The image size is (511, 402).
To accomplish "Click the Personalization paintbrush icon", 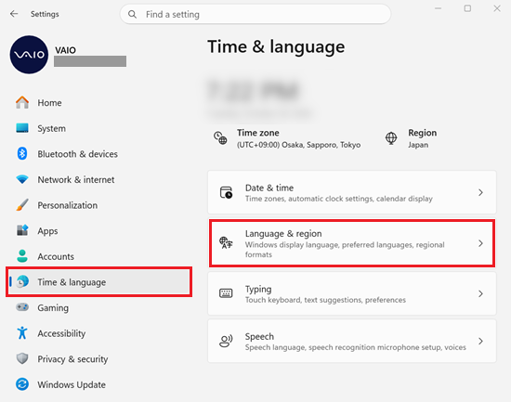I will point(22,205).
